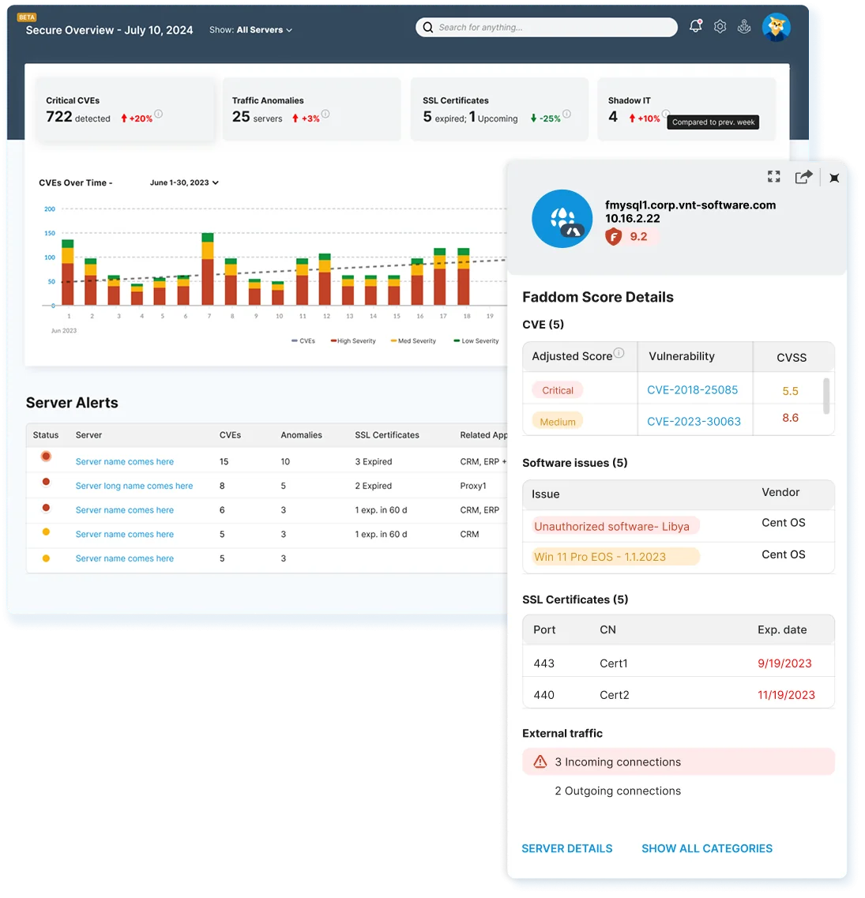Expand server panel to fullscreen
Viewport: 865px width, 898px height.
pos(773,177)
